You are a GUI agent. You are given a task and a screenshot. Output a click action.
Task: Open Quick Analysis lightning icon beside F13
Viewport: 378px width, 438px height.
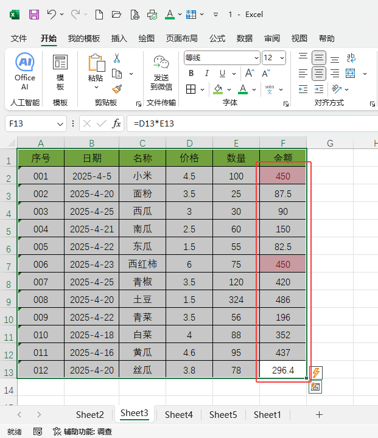pyautogui.click(x=316, y=372)
